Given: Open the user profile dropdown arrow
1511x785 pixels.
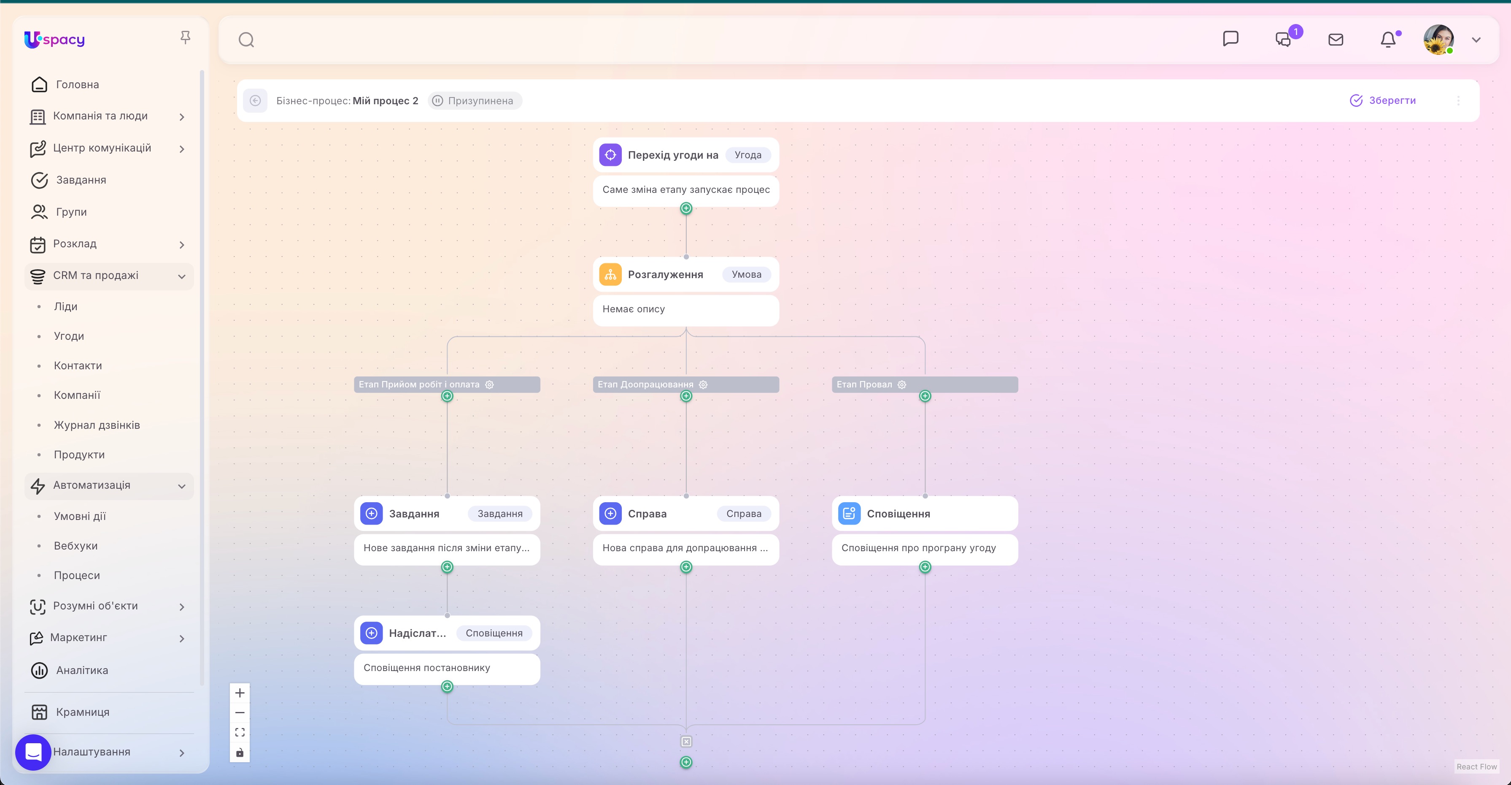Looking at the screenshot, I should tap(1476, 40).
